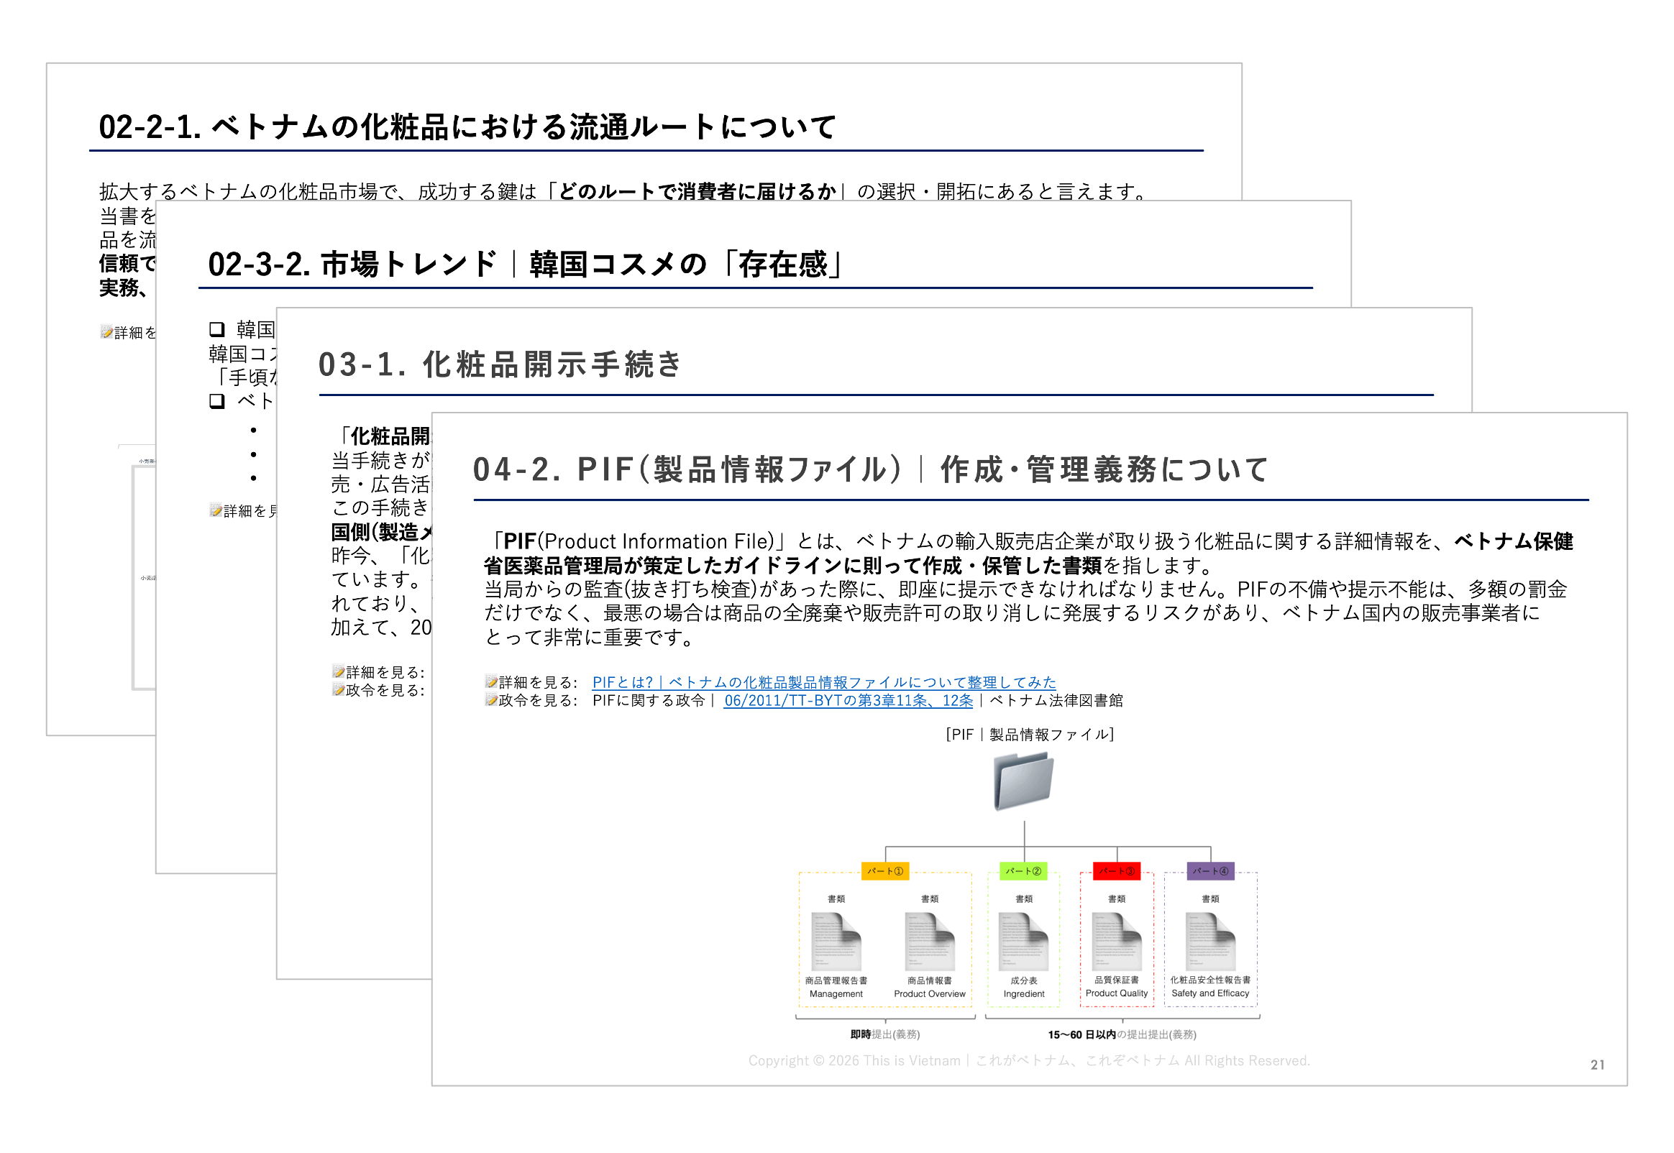1674x1153 pixels.
Task: Toggle the green パート② label
Action: click(x=1024, y=872)
